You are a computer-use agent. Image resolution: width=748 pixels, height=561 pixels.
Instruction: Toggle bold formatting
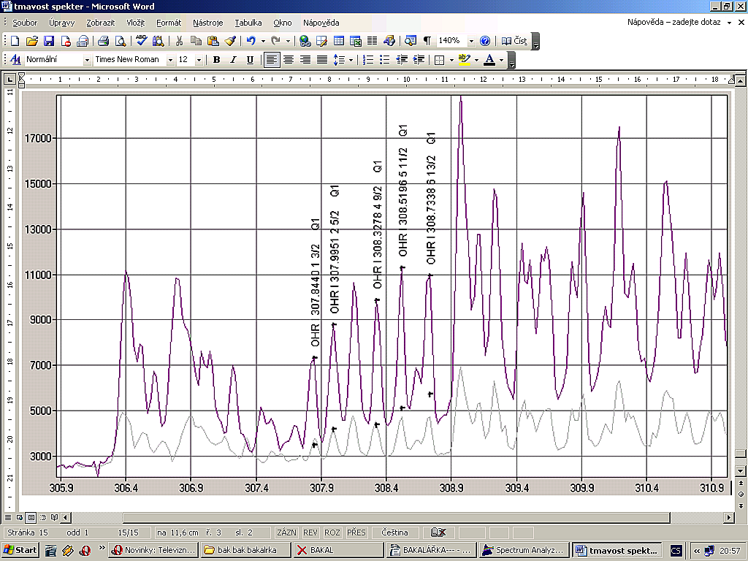tap(216, 60)
